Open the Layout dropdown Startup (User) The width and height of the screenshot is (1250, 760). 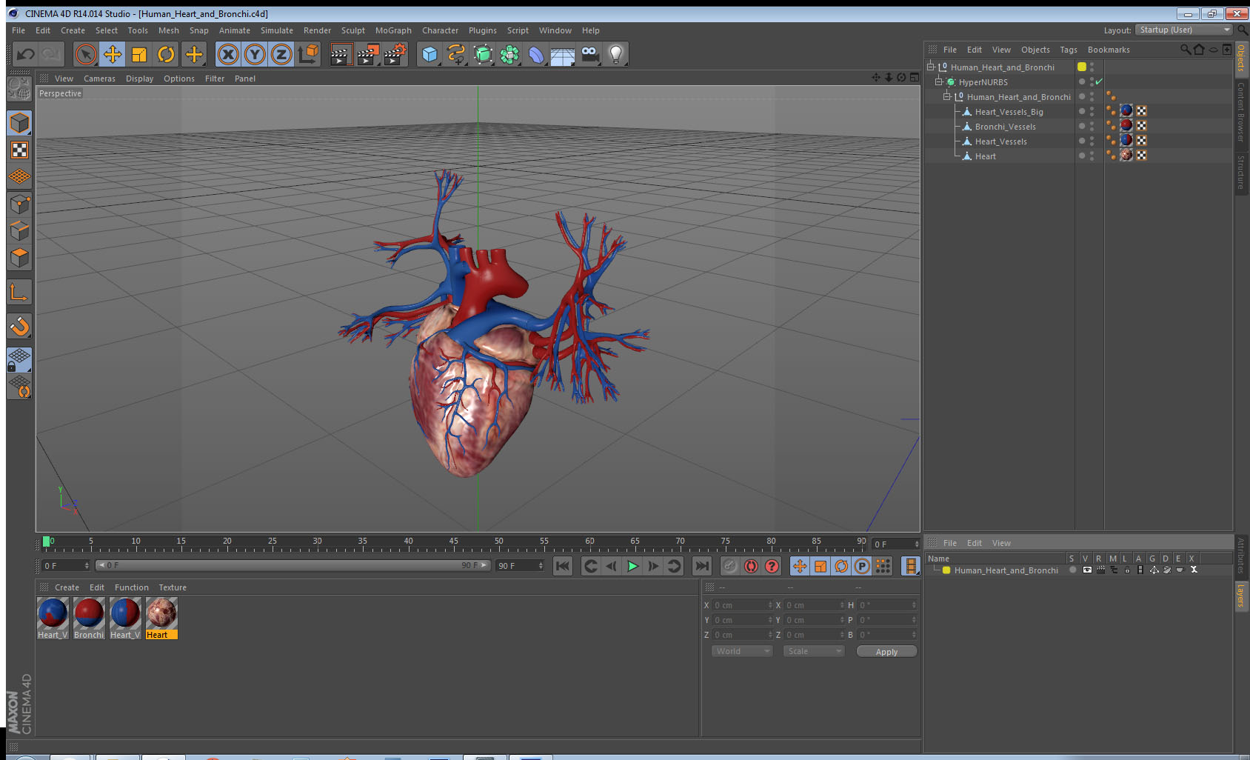1184,30
